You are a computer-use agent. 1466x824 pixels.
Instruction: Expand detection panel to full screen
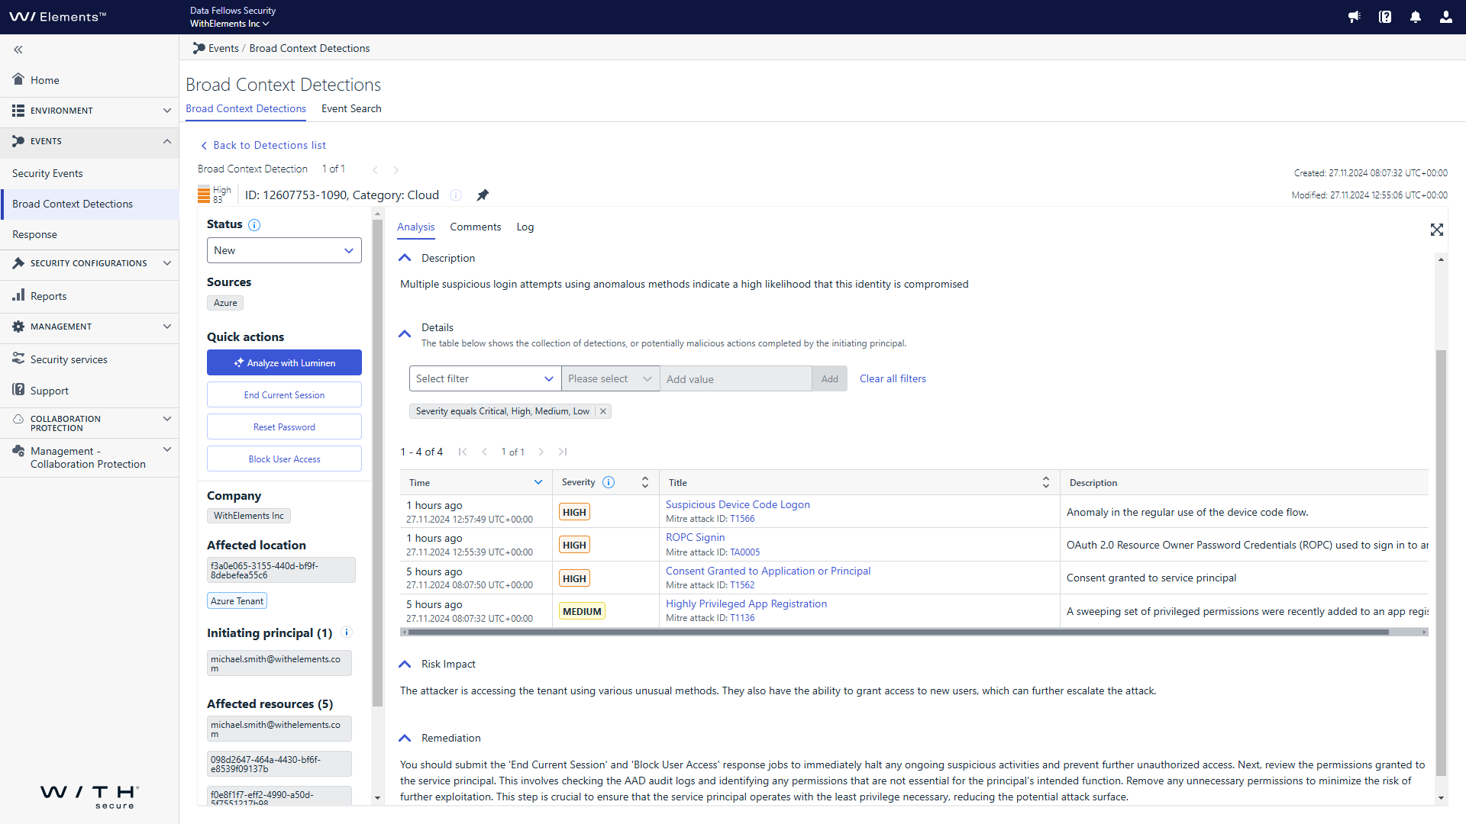tap(1437, 230)
